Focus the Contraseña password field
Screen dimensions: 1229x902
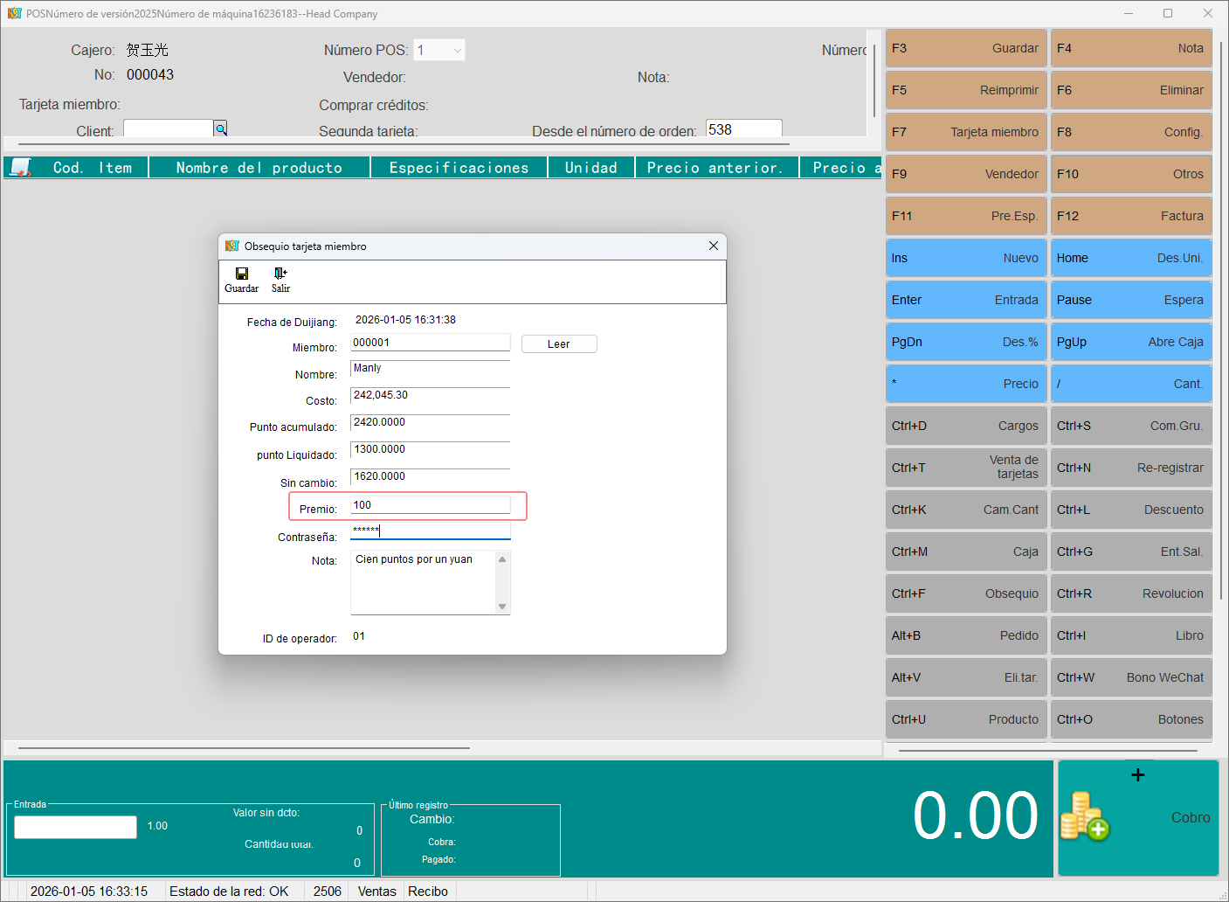tap(430, 531)
